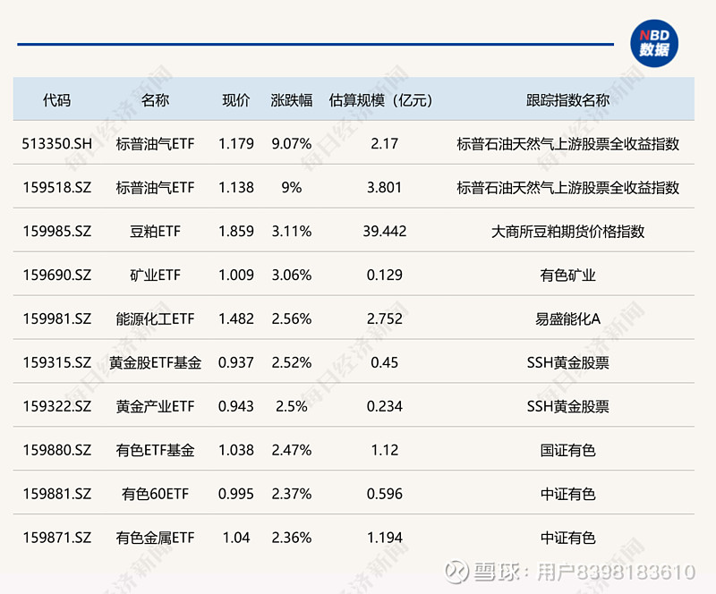This screenshot has width=716, height=594.
Task: Select code 159322.SZ for 黄金产业ETF
Action: coord(55,406)
